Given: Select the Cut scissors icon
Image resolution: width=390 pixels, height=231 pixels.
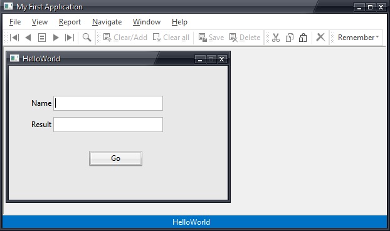Looking at the screenshot, I should pos(276,38).
